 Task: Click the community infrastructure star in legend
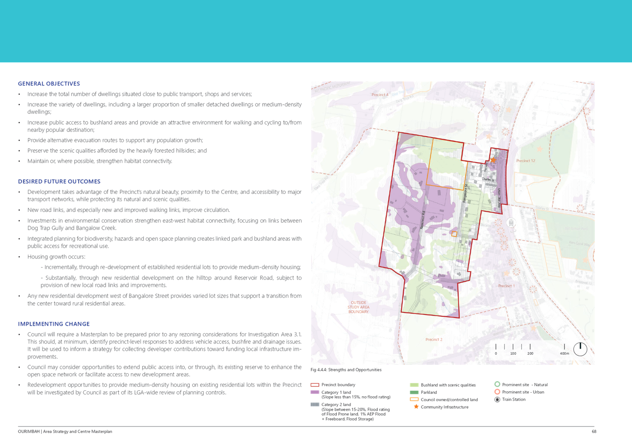click(x=416, y=407)
